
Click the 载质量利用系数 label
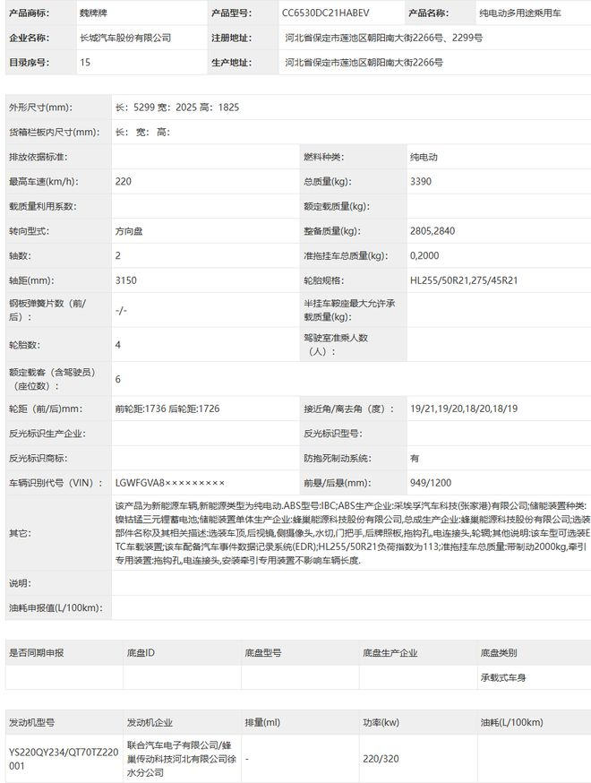pos(42,206)
